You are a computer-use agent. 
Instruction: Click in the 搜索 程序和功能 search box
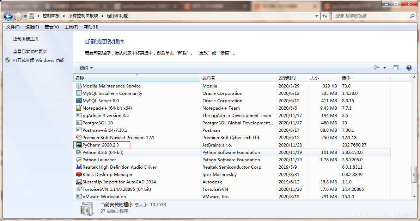(371, 16)
